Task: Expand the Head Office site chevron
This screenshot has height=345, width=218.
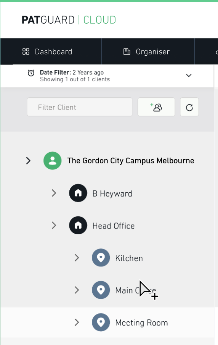Action: 54,225
